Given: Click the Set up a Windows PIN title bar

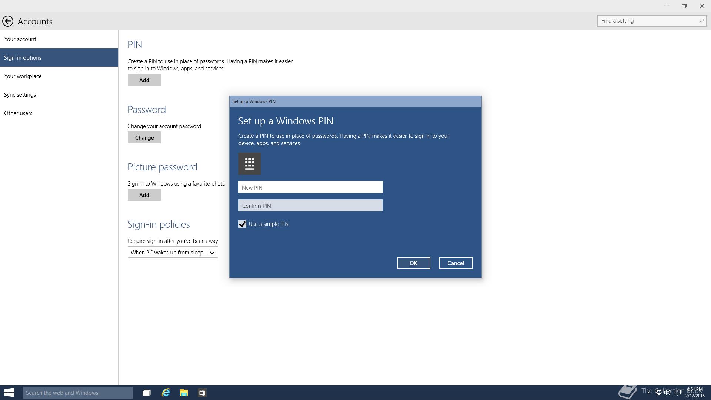Looking at the screenshot, I should 355,101.
